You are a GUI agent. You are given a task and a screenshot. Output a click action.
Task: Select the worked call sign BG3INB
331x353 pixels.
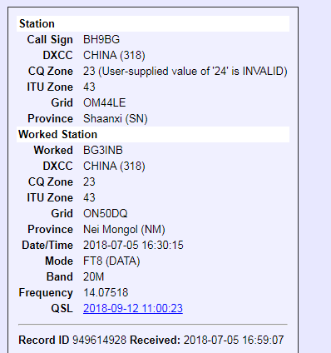tap(103, 150)
